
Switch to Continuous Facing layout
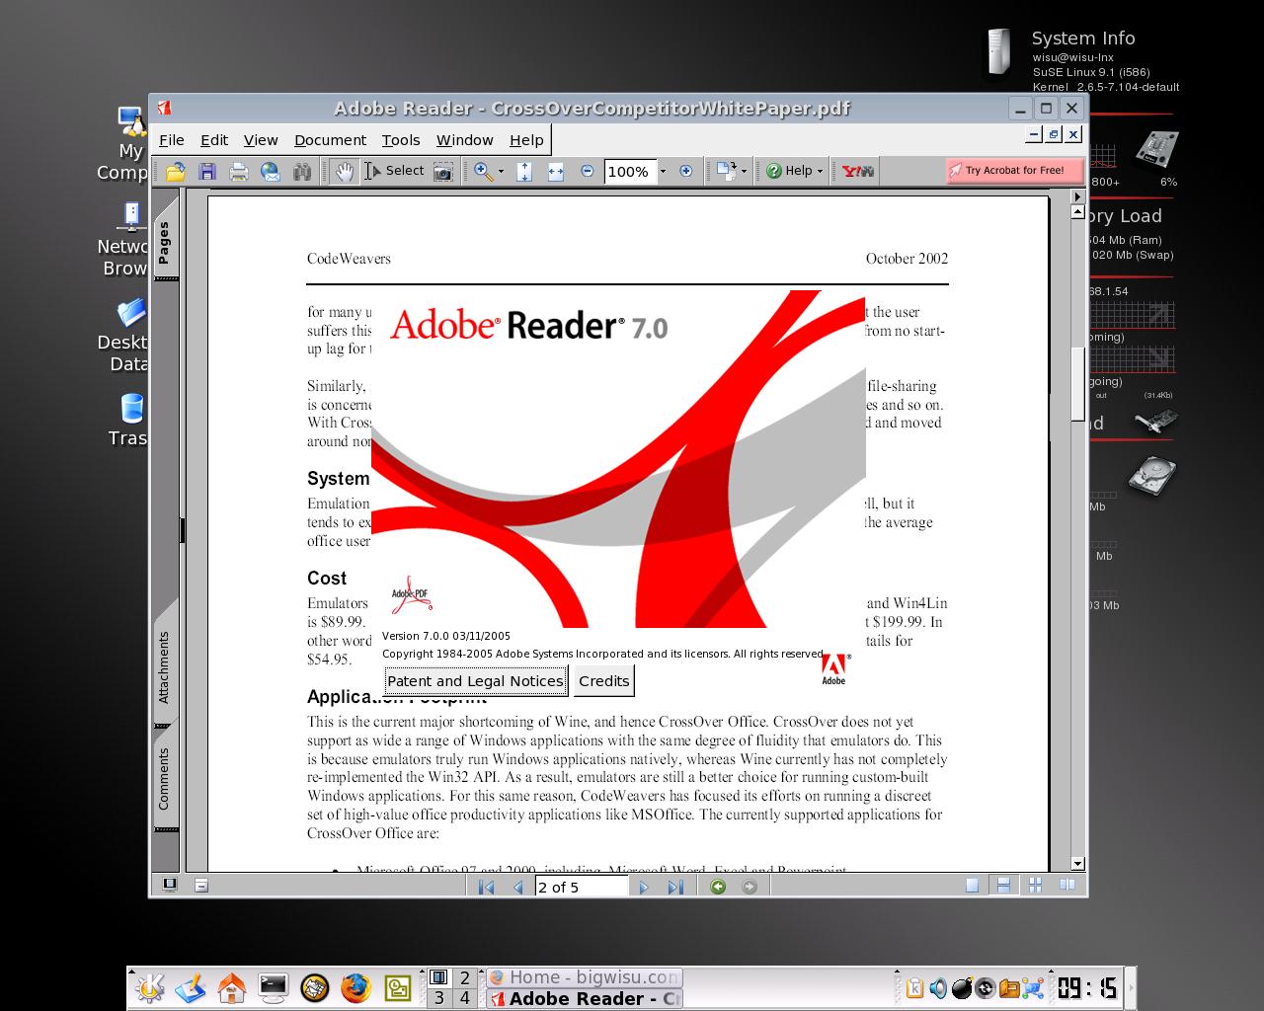tap(1035, 886)
